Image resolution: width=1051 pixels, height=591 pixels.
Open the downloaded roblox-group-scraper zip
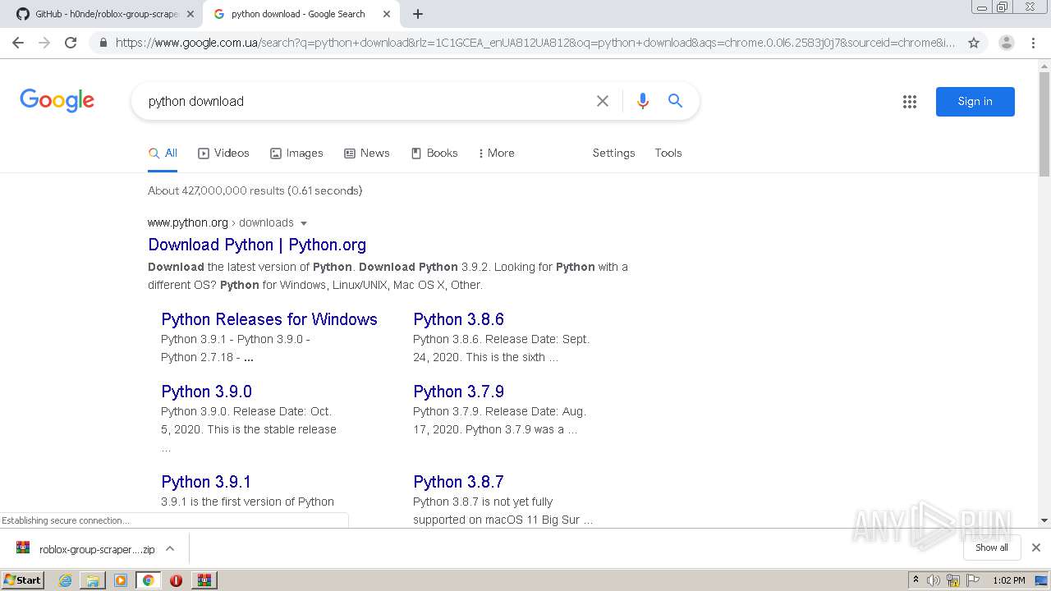pyautogui.click(x=86, y=549)
